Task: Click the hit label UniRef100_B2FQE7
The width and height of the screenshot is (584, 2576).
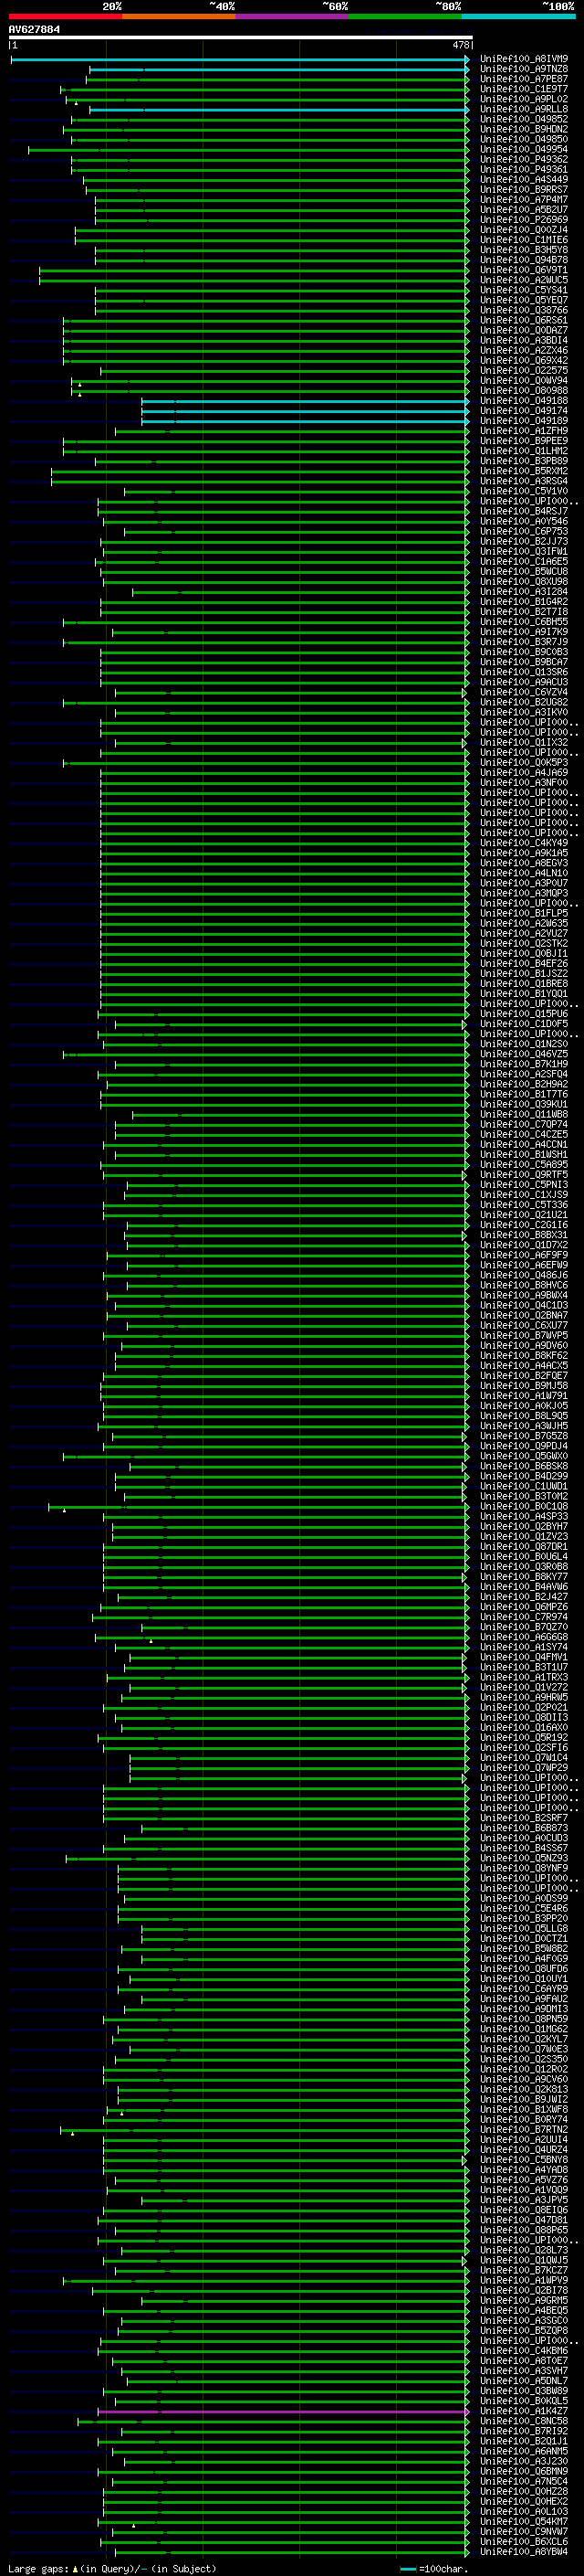Action: [x=524, y=1375]
